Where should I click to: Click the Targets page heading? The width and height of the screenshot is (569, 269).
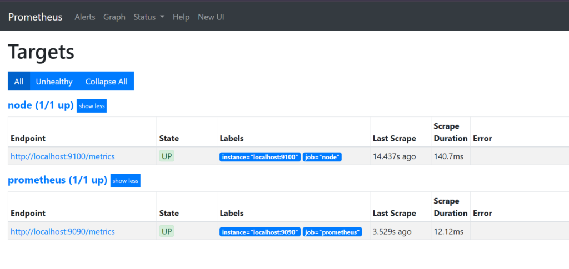pyautogui.click(x=41, y=52)
